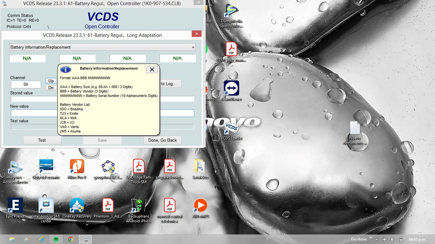Switch to VCDS taskbar button
This screenshot has height=244, width=435.
click(x=85, y=239)
